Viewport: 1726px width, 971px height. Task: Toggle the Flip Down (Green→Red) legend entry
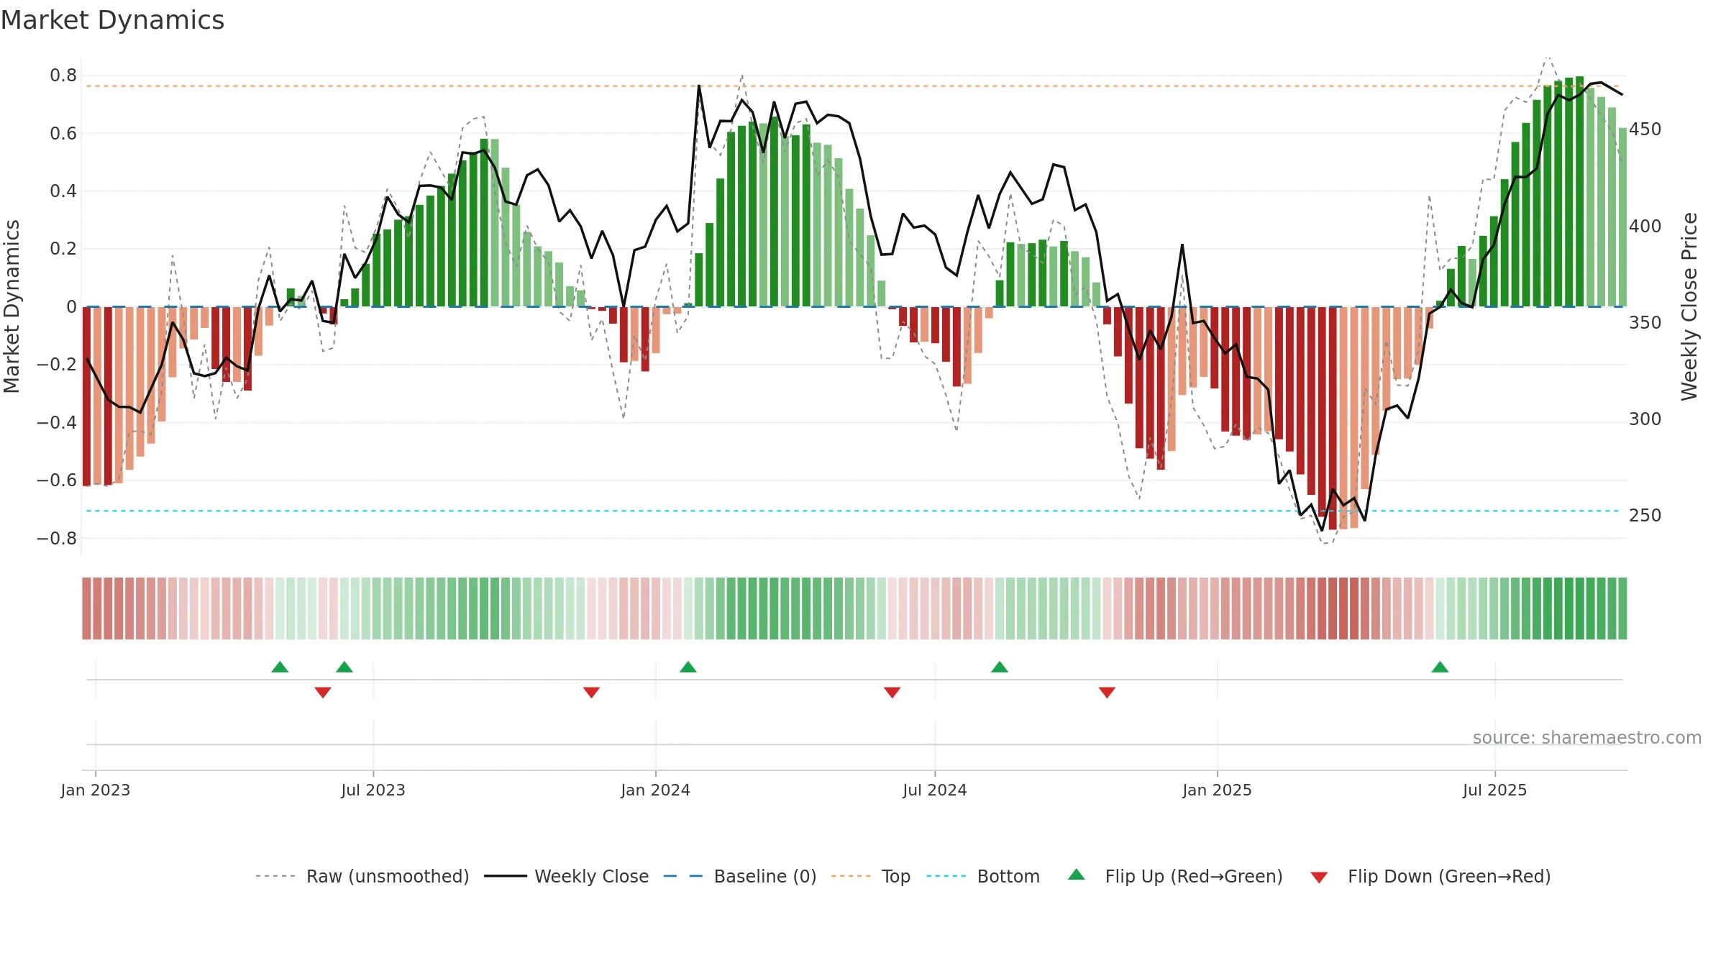coord(1430,876)
